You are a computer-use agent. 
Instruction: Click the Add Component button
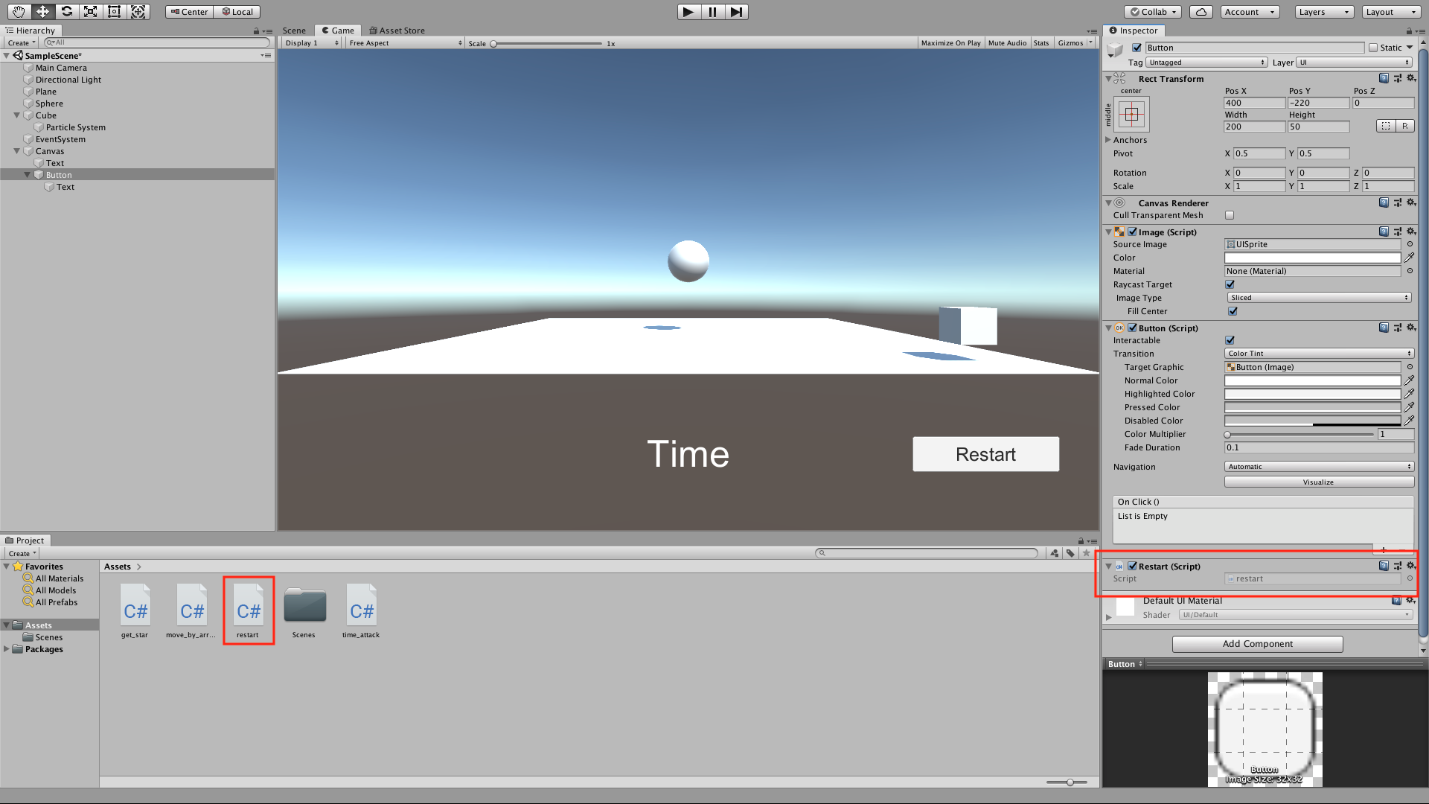tap(1257, 644)
